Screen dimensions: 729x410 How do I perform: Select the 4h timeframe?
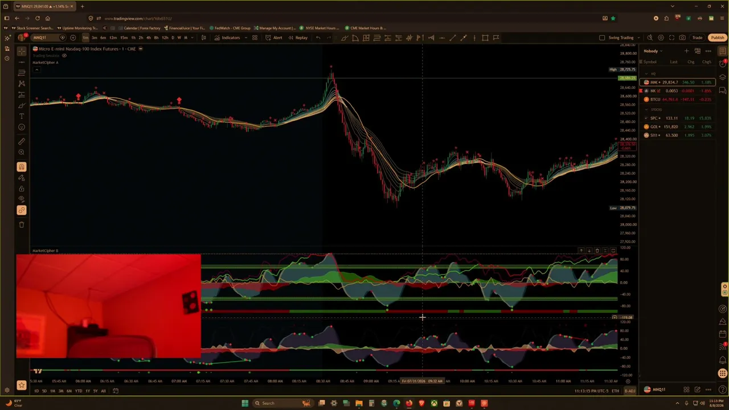click(149, 38)
